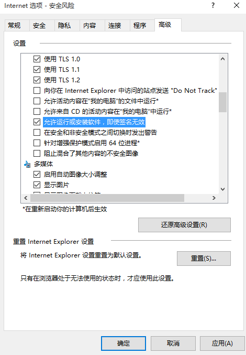Click the up arrow of vertical scrollbar
The width and height of the screenshot is (246, 355).
pos(223,59)
